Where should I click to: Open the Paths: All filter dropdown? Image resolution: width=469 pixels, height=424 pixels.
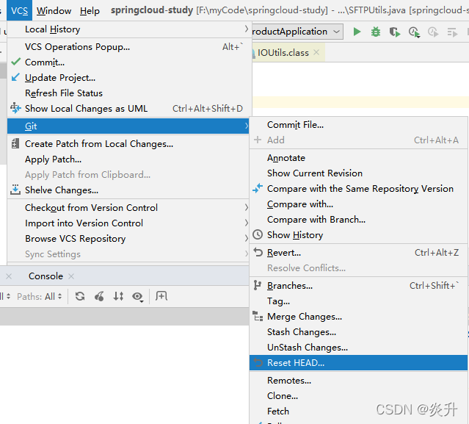point(40,296)
